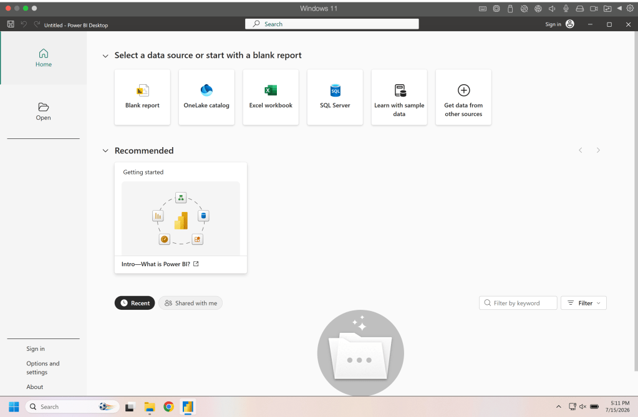Switch to the Recent tab
Screen dimensions: 638x417
tap(135, 303)
